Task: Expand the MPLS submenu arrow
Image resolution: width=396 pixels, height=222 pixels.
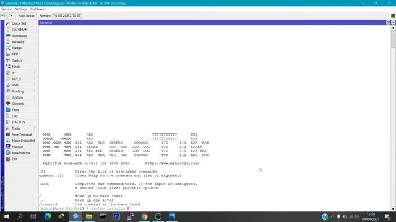Action: (x=35, y=79)
